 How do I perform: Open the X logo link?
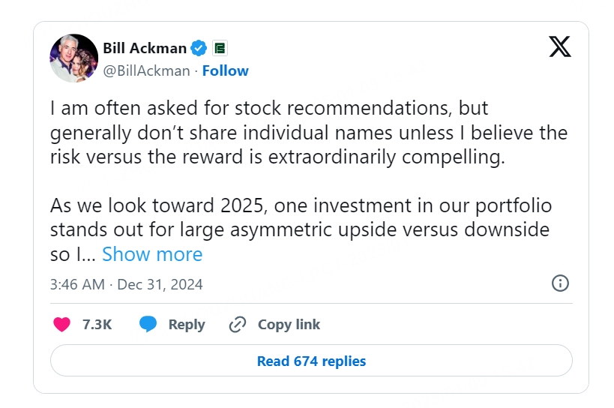(559, 46)
